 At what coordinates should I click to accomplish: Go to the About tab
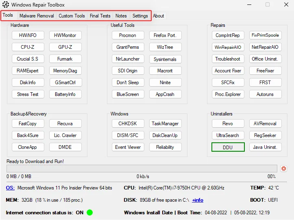(159, 16)
